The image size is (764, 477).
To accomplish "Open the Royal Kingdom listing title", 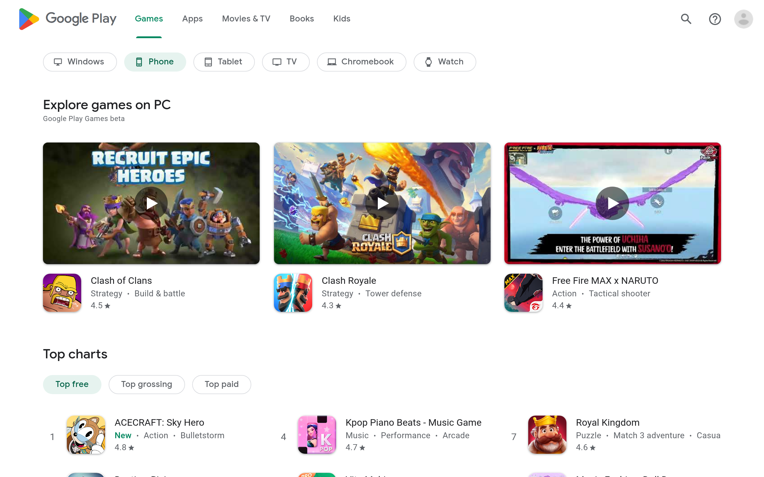I will [x=608, y=422].
